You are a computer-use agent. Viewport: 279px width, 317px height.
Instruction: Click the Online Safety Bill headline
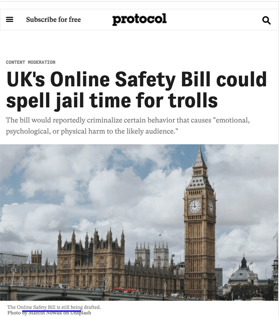[137, 90]
